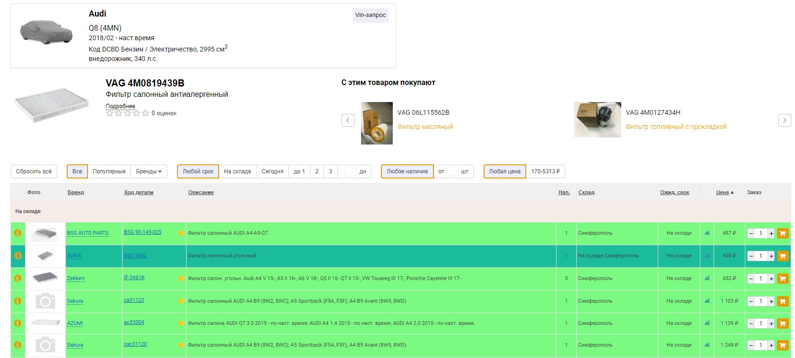795x358 pixels.
Task: Open info icon for Zekkert row
Action: point(18,278)
